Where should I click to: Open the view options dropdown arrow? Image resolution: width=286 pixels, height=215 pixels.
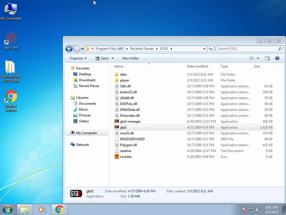coord(258,58)
